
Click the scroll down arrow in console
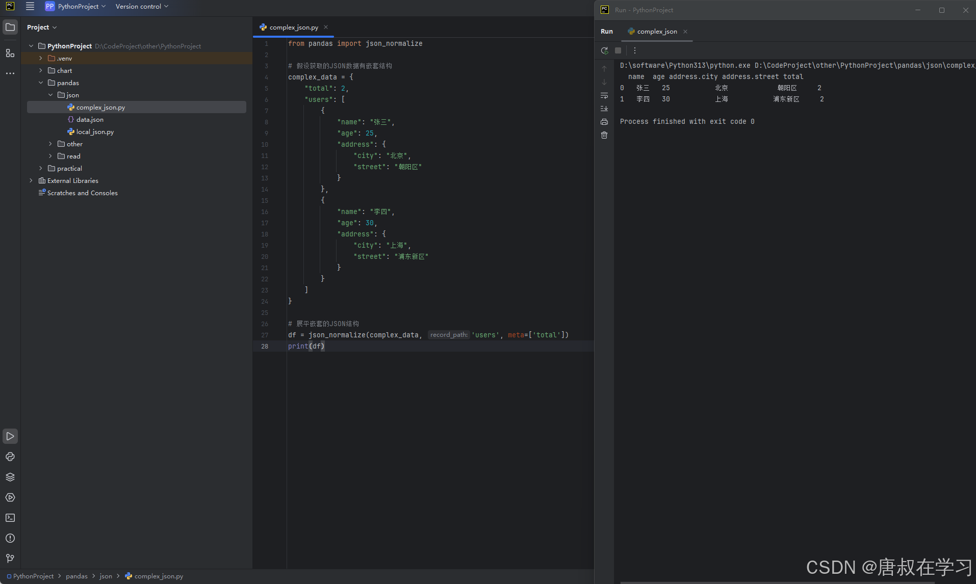(x=604, y=82)
